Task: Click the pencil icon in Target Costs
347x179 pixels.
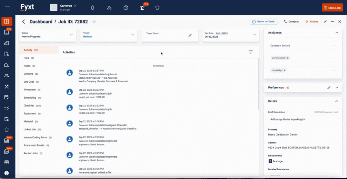Action: click(x=190, y=35)
